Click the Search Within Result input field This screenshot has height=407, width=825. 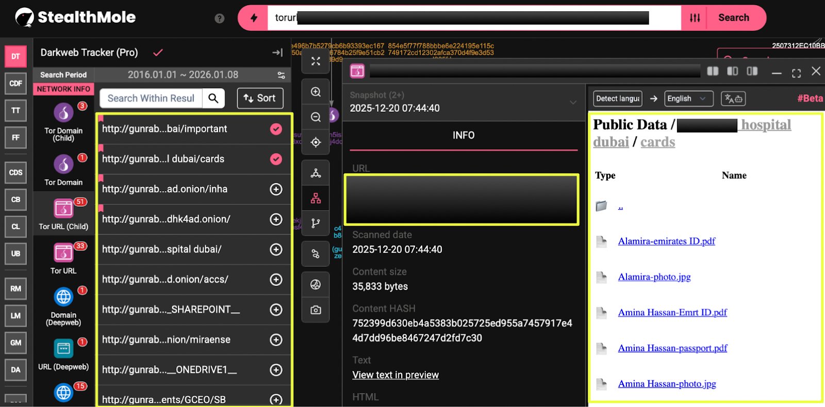click(x=151, y=98)
